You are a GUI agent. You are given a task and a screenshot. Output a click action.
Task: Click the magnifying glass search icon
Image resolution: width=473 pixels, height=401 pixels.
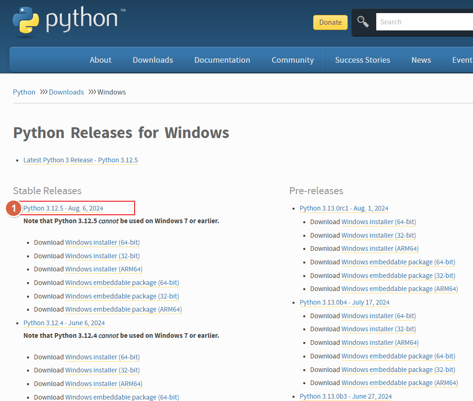pyautogui.click(x=363, y=22)
